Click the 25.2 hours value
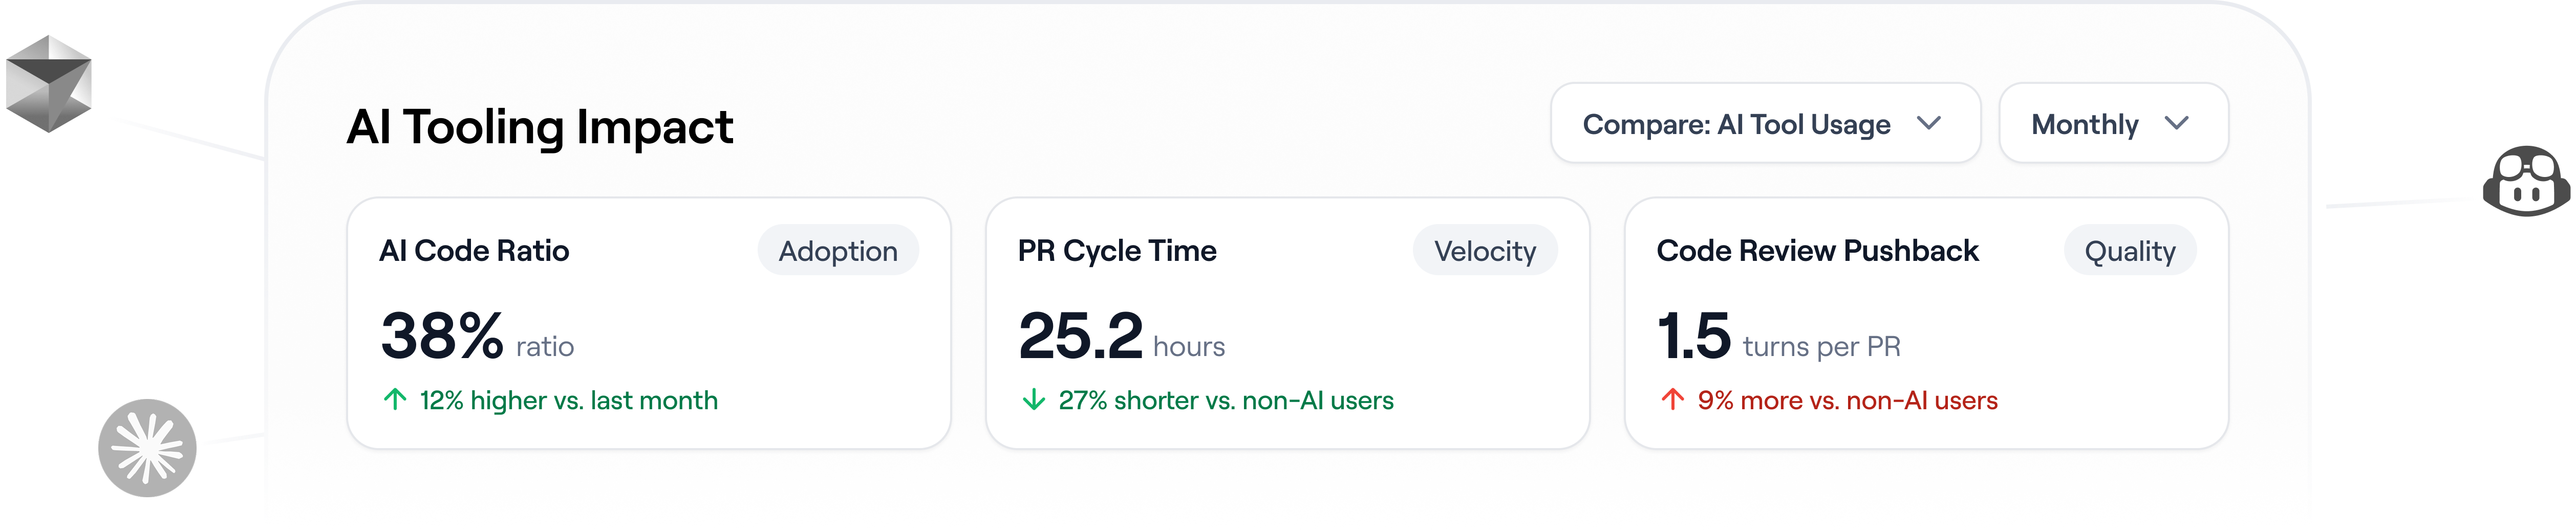 (1121, 336)
